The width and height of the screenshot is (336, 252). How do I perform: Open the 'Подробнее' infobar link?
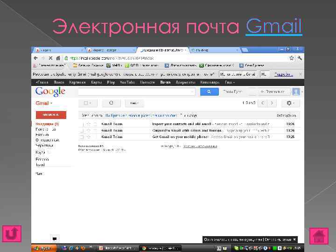284,74
